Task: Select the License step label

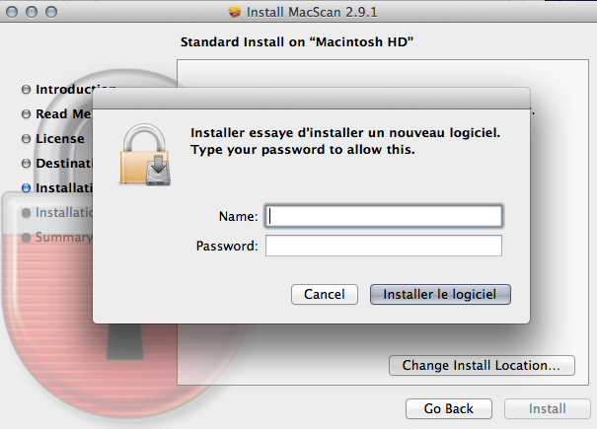Action: click(60, 138)
